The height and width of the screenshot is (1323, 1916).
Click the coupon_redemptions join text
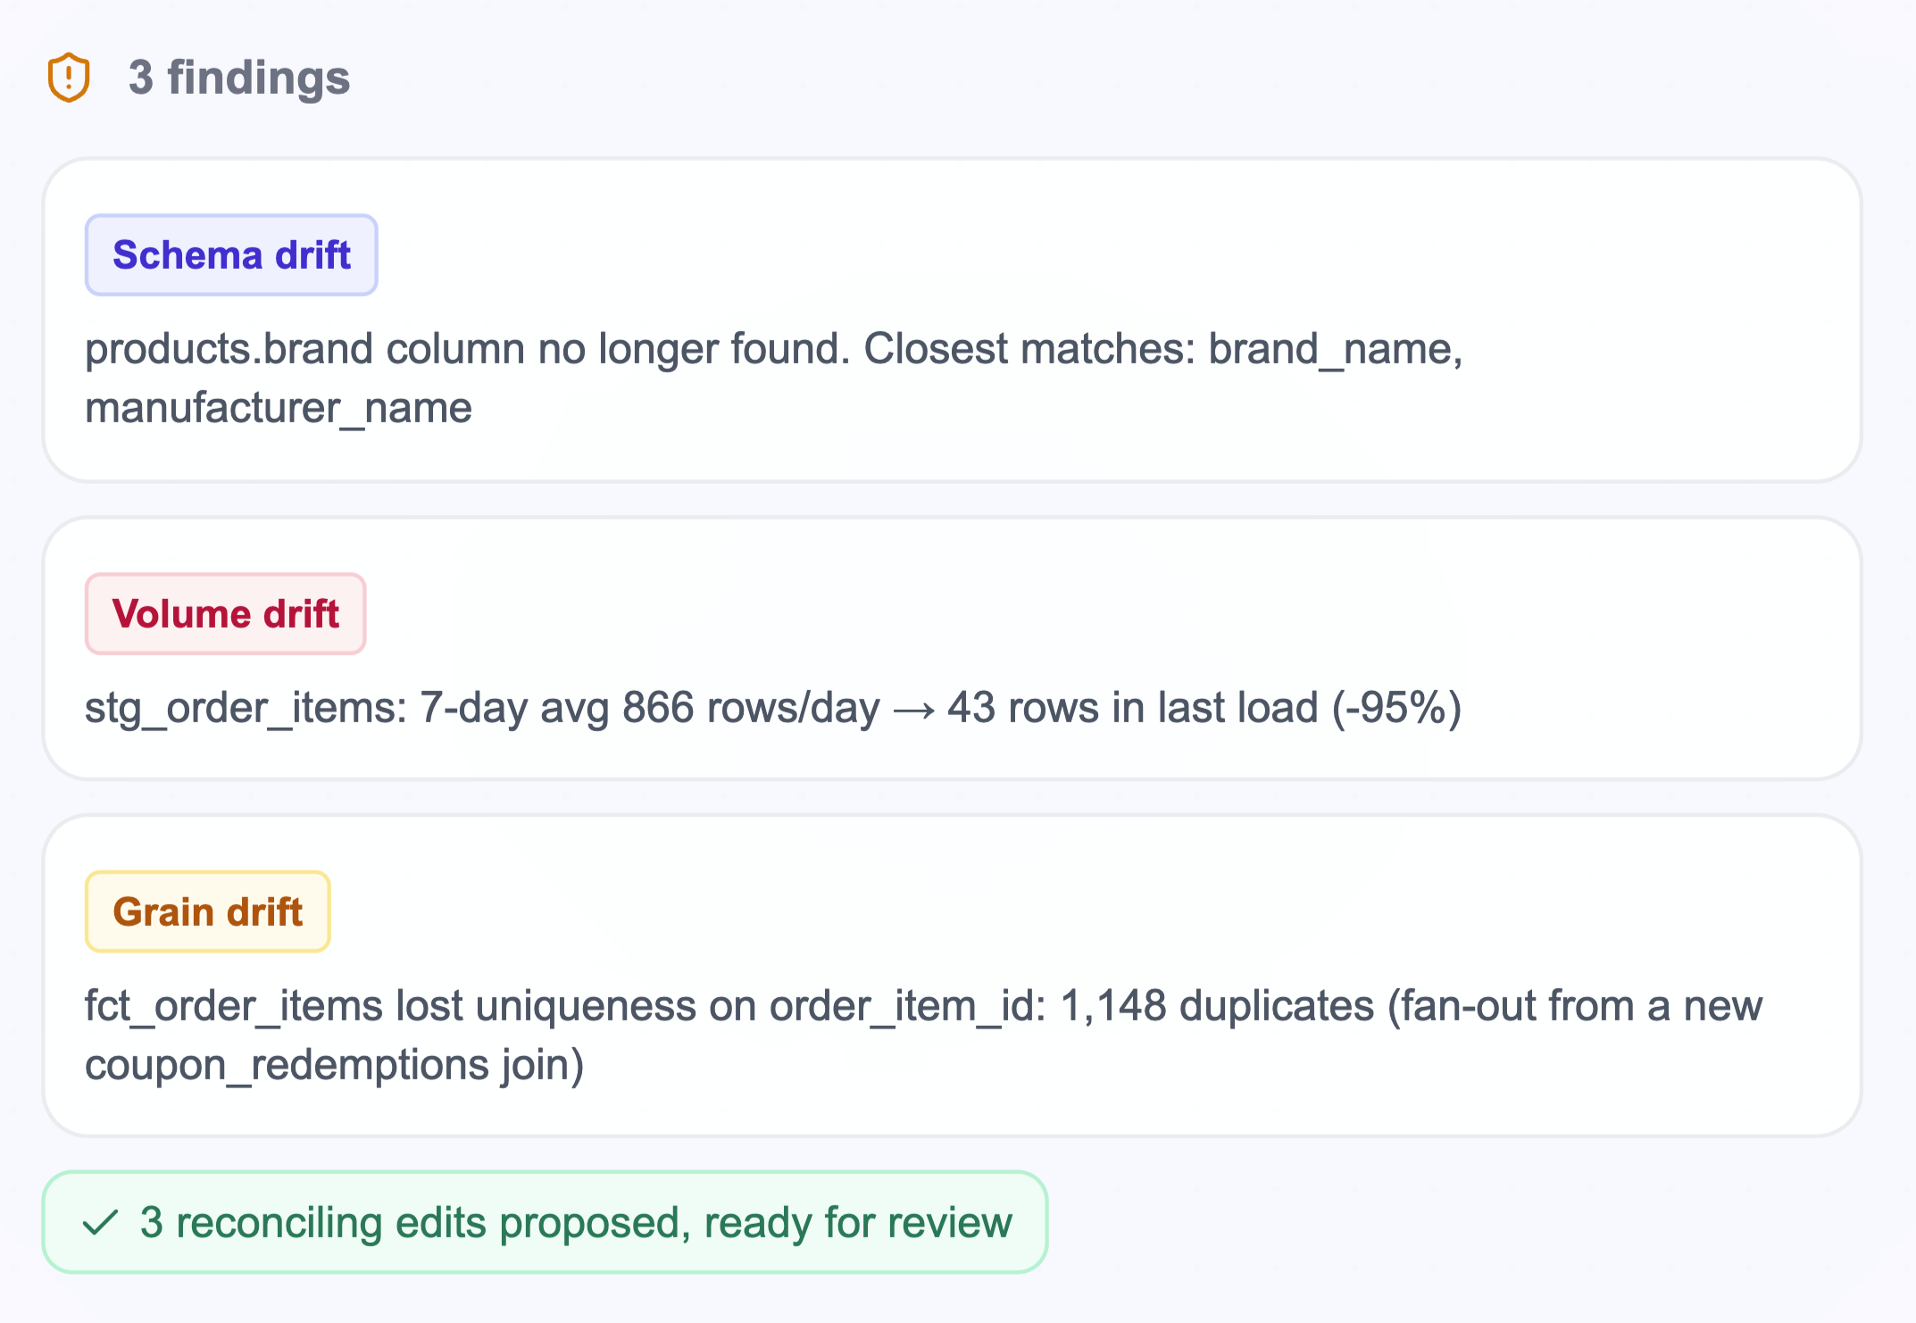pyautogui.click(x=335, y=1066)
